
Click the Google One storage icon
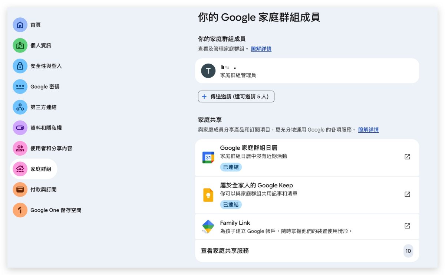point(20,210)
